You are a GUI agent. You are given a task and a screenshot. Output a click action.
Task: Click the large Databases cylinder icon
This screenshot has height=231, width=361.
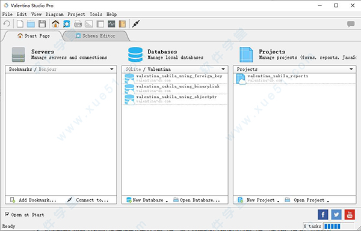pos(135,55)
